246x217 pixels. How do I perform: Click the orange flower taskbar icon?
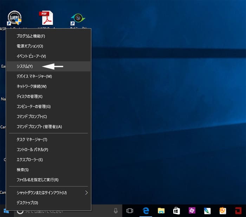(x=223, y=211)
